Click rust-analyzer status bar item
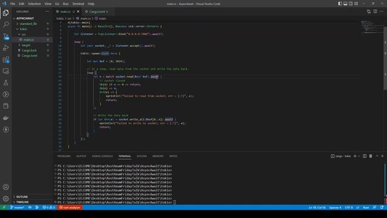 tap(70, 207)
